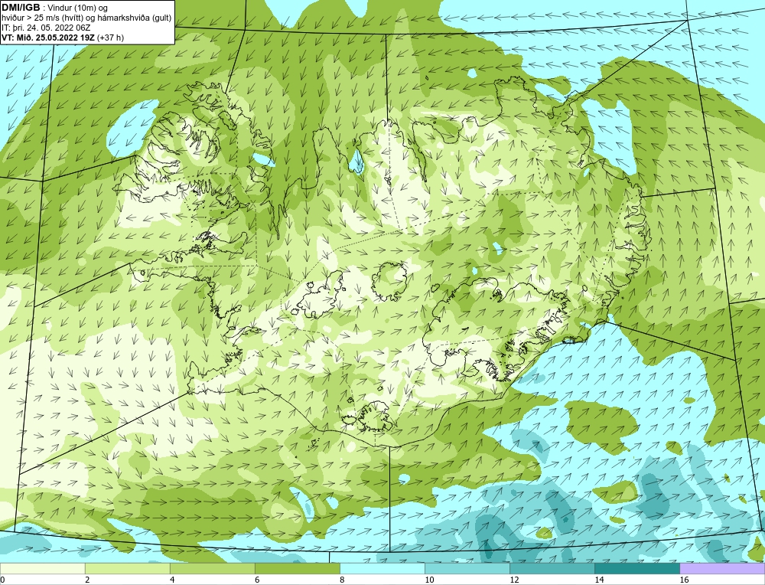Click the legend label '16'
This screenshot has height=585, width=765.
pos(684,580)
